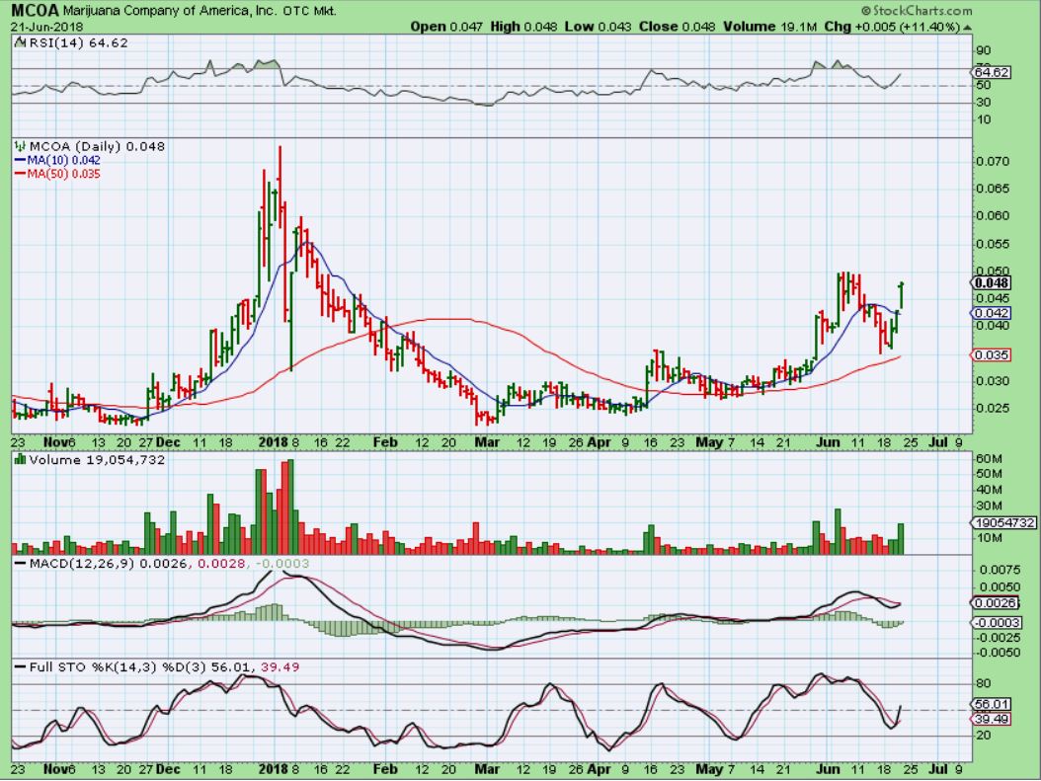Click the boxed 0.0026 MACD axis label
Image resolution: width=1041 pixels, height=781 pixels.
pos(995,602)
